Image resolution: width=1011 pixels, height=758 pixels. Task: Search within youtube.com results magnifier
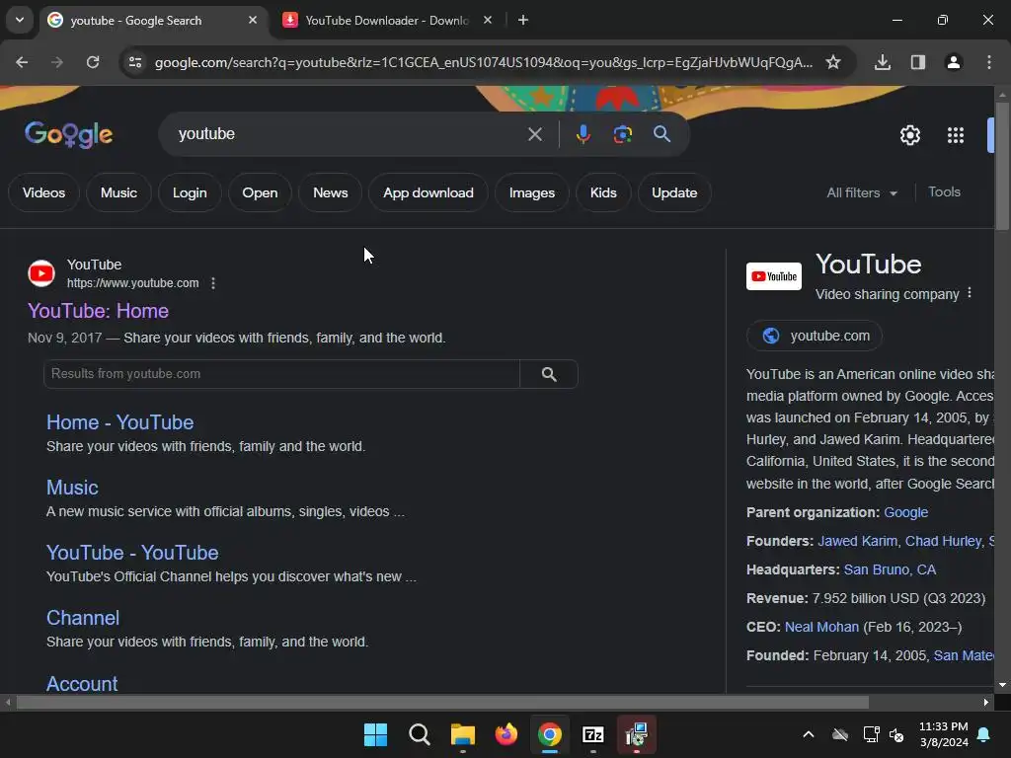[549, 374]
